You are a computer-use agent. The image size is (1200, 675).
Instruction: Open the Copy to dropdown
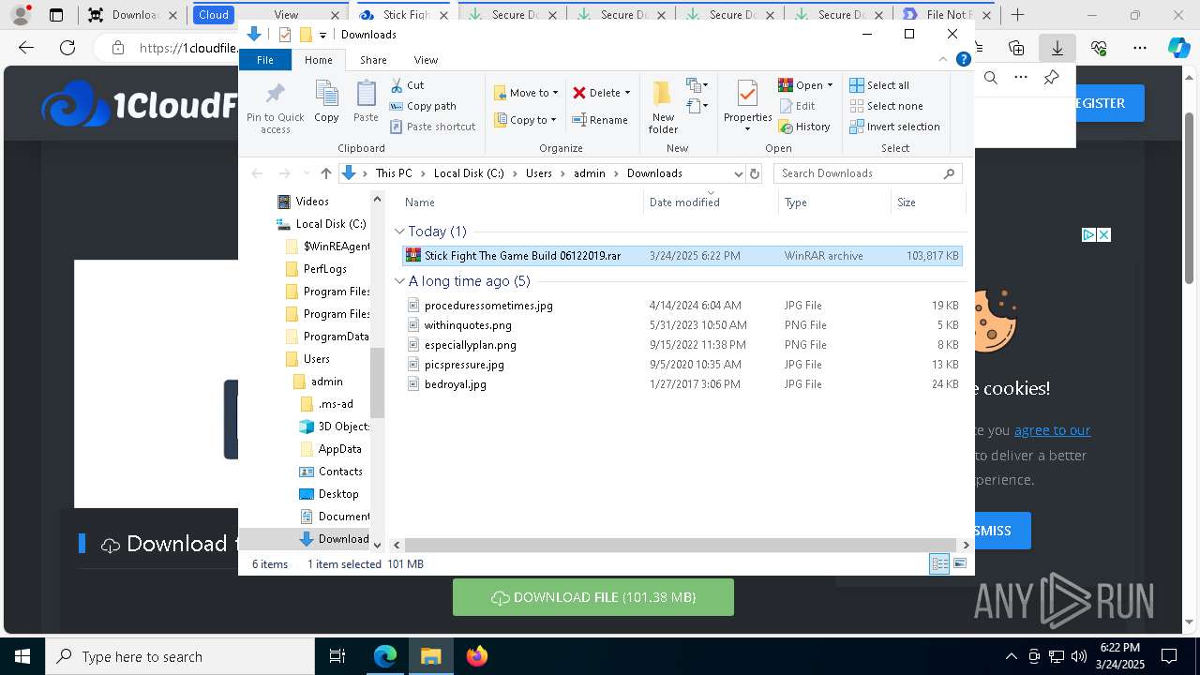(526, 120)
